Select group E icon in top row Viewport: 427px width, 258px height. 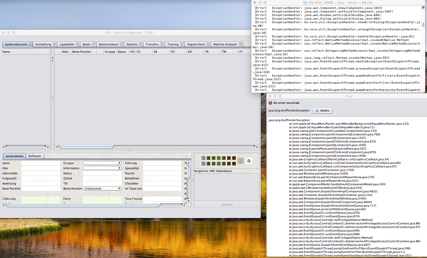(x=229, y=158)
